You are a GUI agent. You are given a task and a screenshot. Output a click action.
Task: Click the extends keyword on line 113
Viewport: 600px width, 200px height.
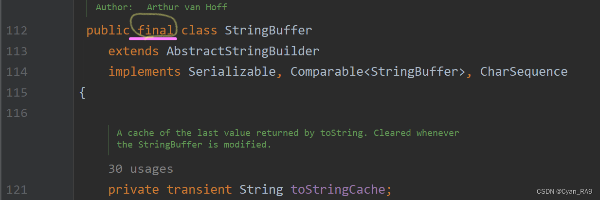133,51
